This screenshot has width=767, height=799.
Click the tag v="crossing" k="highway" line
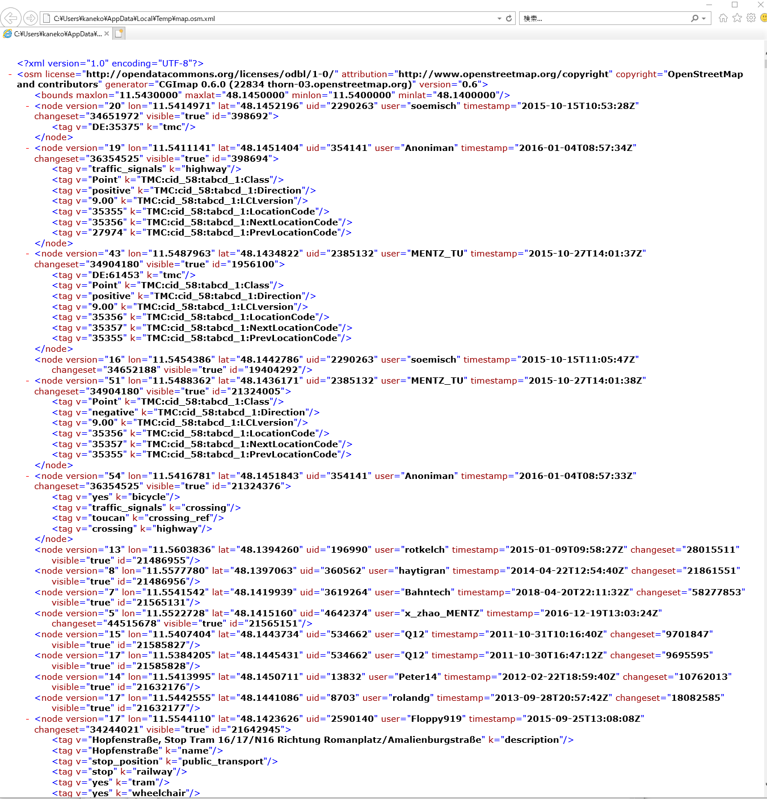[x=132, y=529]
